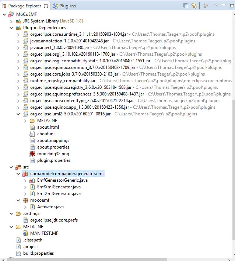Click the about.ini gear file icon

32,134
